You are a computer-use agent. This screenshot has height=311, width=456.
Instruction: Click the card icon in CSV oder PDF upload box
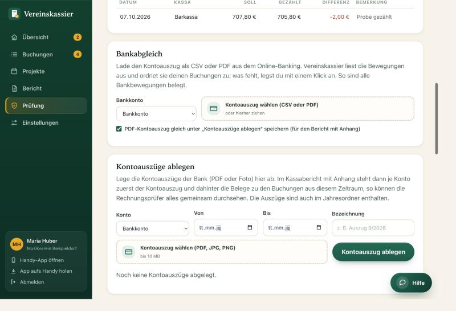pyautogui.click(x=213, y=108)
